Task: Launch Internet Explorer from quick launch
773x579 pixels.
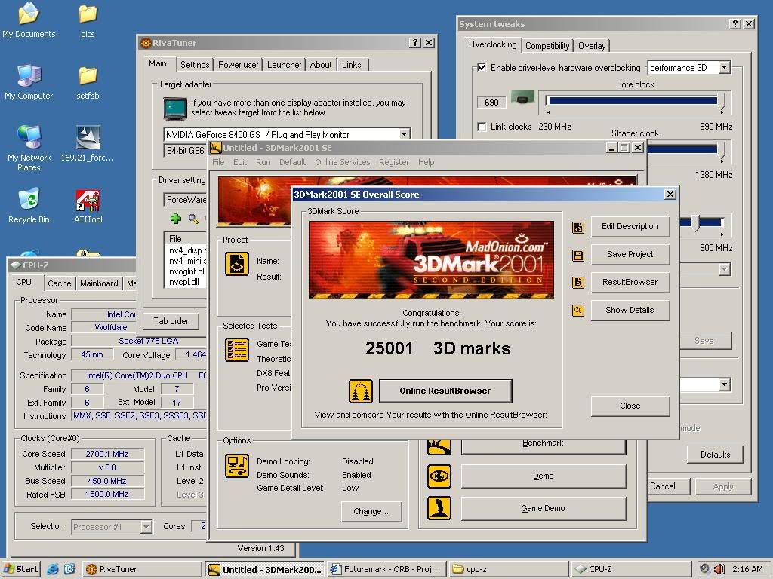Action: coord(53,569)
